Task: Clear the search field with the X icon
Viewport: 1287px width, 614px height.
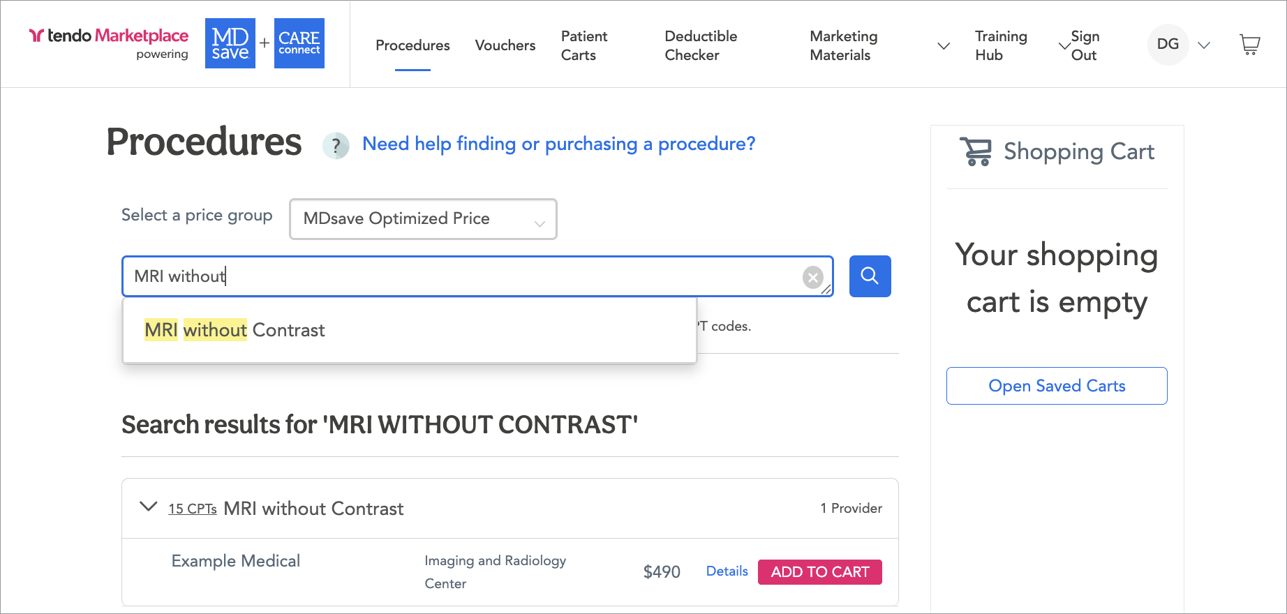Action: click(812, 278)
